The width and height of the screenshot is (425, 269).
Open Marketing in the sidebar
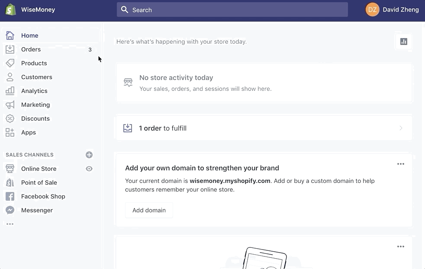pyautogui.click(x=35, y=105)
